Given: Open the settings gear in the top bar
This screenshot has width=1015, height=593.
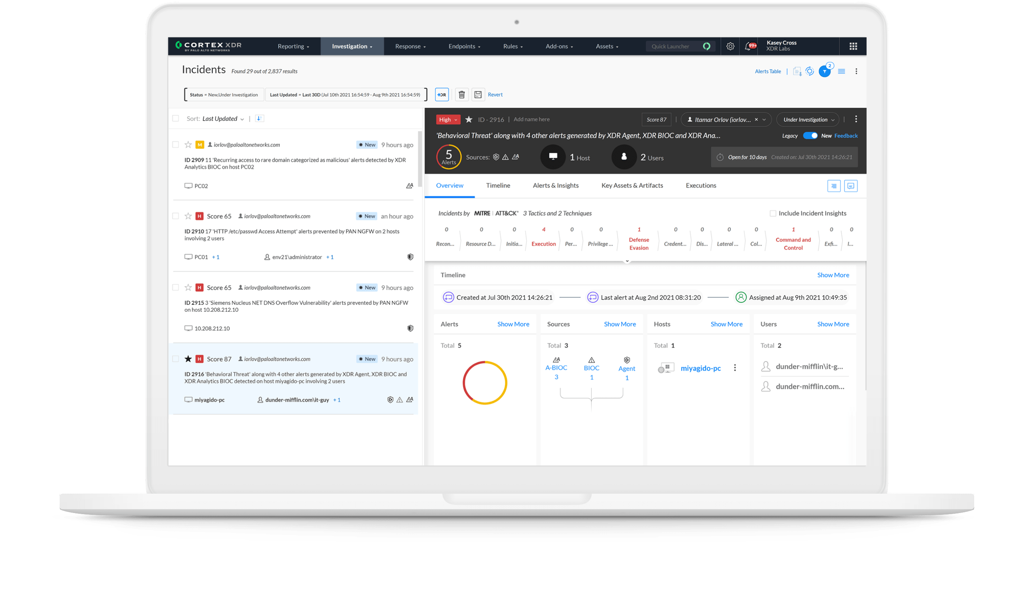Looking at the screenshot, I should coord(730,46).
